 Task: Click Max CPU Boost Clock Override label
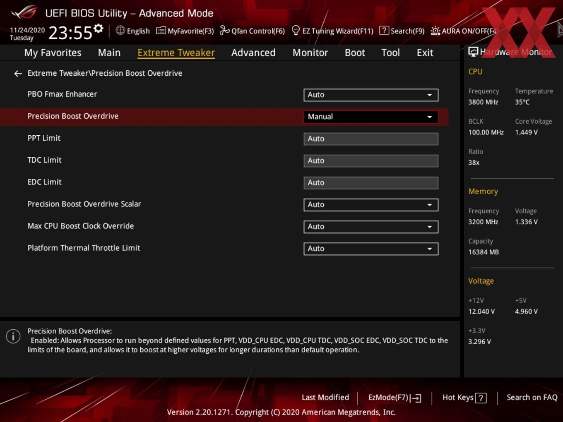[81, 226]
